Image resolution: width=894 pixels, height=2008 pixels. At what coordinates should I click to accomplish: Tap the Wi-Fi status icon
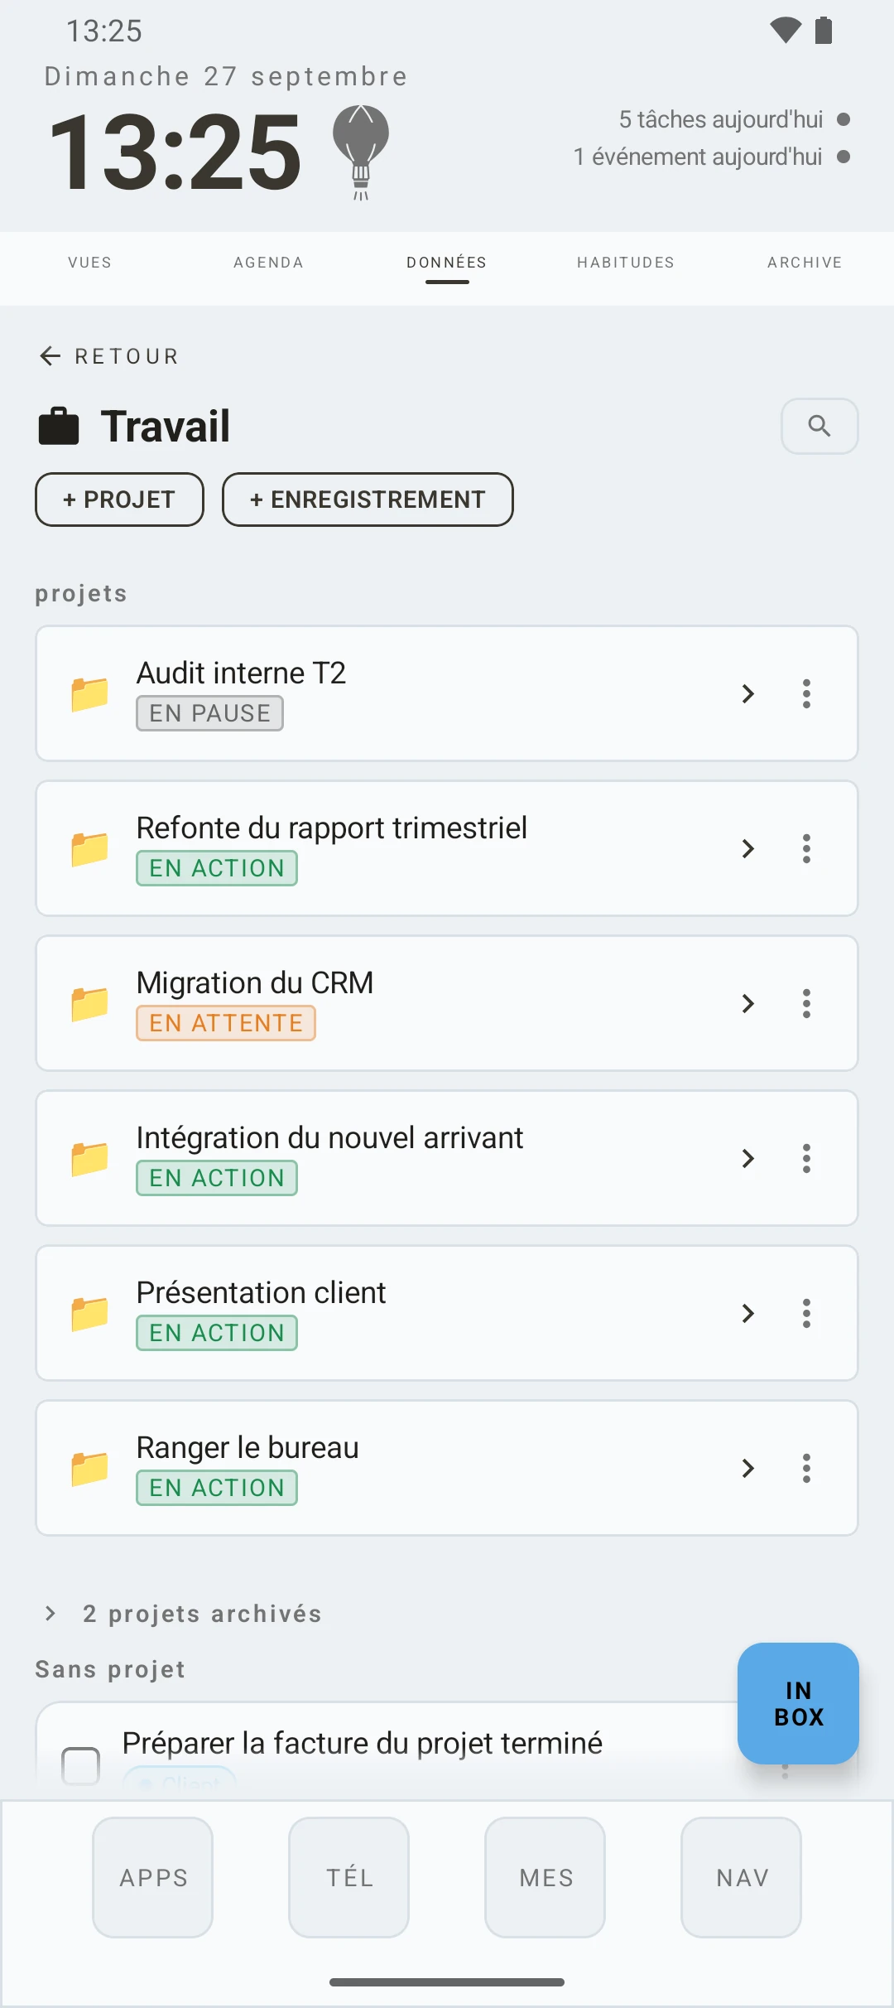click(785, 31)
